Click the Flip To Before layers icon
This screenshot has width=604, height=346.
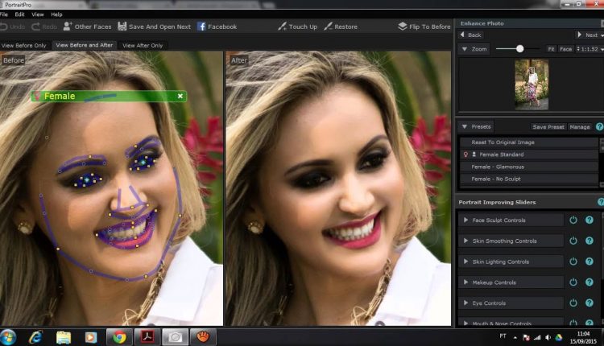point(403,27)
